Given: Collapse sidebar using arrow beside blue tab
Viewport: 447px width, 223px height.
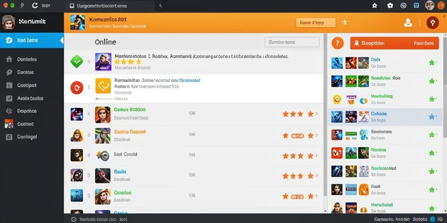Looking at the screenshot, I should coord(62,41).
